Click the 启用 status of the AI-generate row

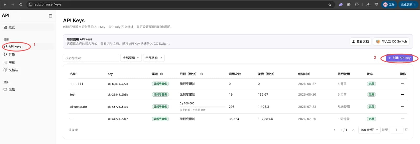point(371,107)
